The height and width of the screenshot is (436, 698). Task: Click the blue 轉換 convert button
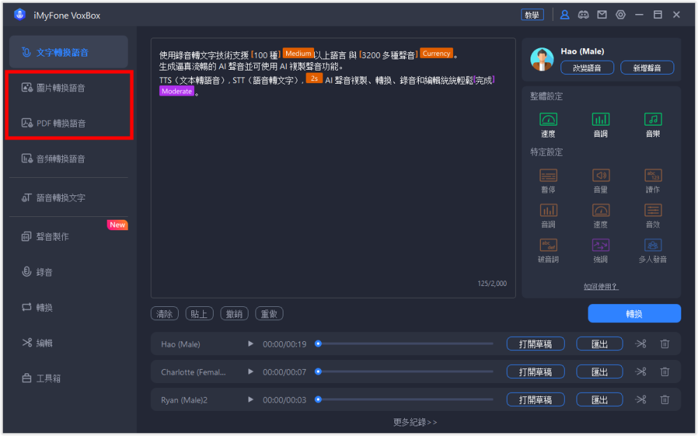[634, 314]
